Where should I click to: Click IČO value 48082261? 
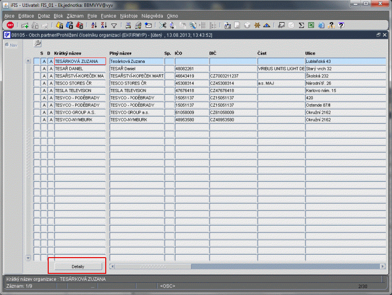tap(191, 68)
